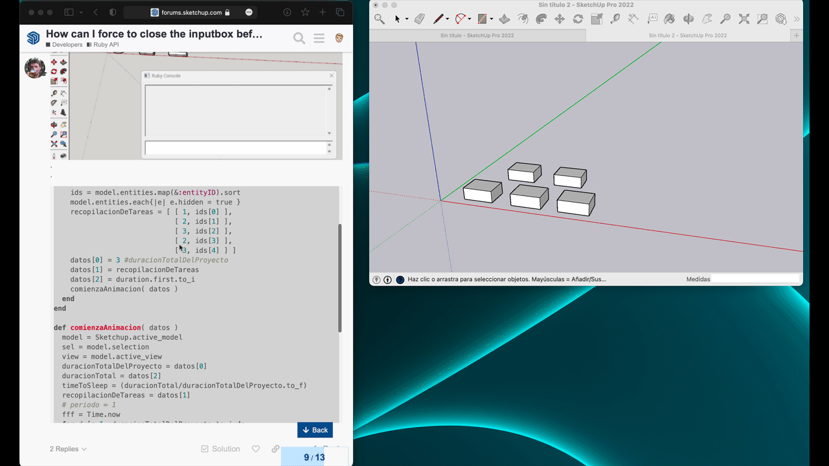The height and width of the screenshot is (466, 829).
Task: Expand the 2 Replies section
Action: pyautogui.click(x=68, y=449)
